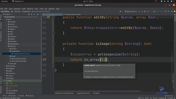
Task: Open the Pull Requests side tool window
Action: pyautogui.click(x=1, y=36)
